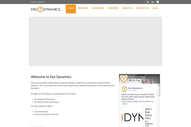Go to the Home menu item
The image size is (191, 127).
71,9
